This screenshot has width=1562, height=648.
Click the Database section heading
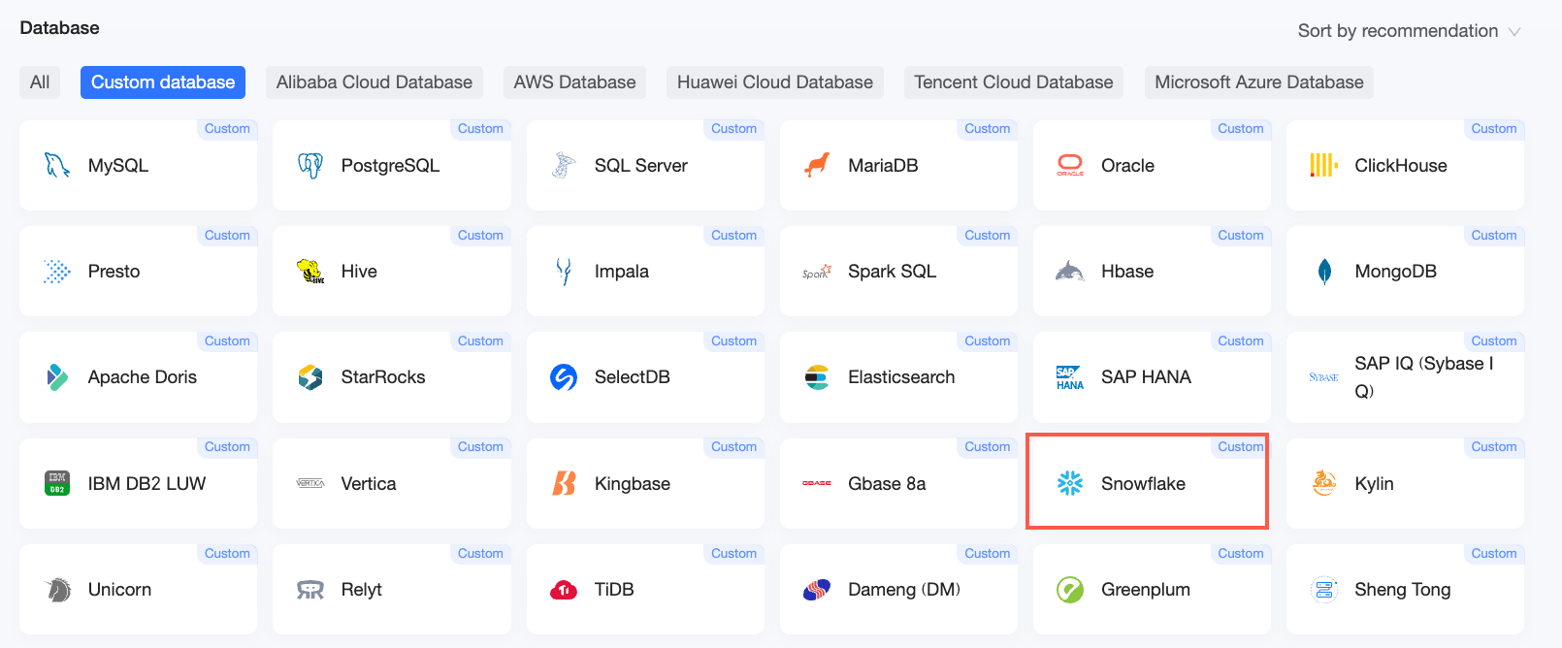click(60, 28)
